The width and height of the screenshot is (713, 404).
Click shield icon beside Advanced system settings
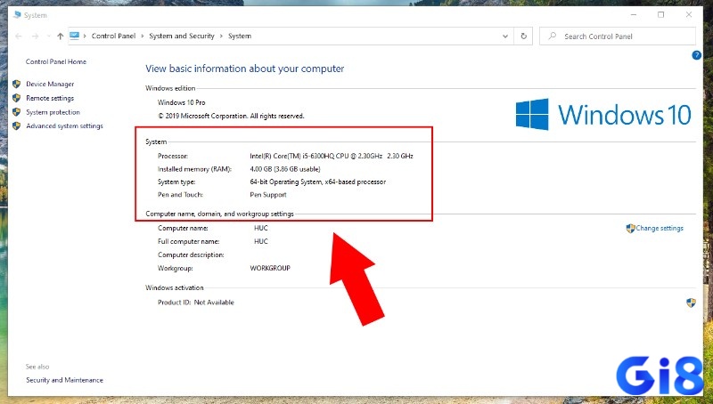coord(16,125)
